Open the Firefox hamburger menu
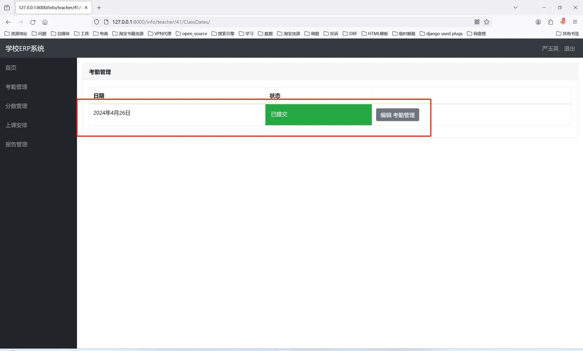Screen dimensions: 583x351 point(575,22)
